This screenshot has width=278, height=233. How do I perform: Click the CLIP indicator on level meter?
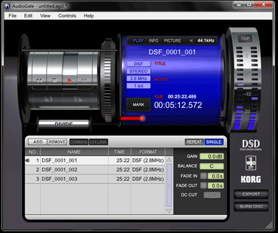(x=245, y=38)
